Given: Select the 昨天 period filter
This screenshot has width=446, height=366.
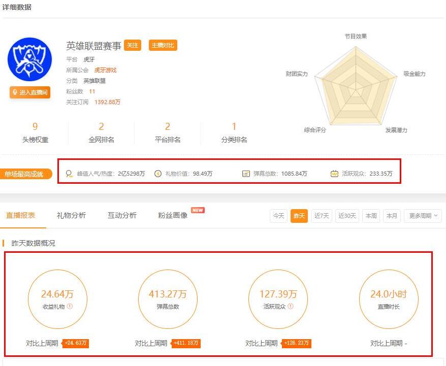Looking at the screenshot, I should 299,216.
